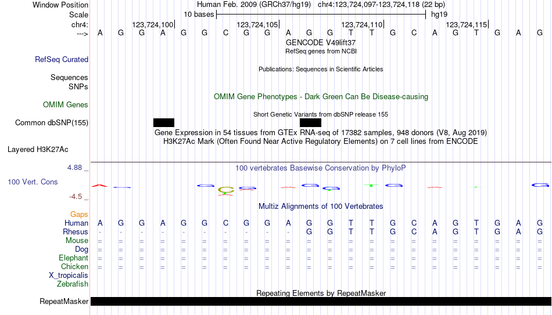Click the chr4:123,724,097-123,724,118 (22 bp) range text
Screen dimensions: 552x315
(x=381, y=5)
